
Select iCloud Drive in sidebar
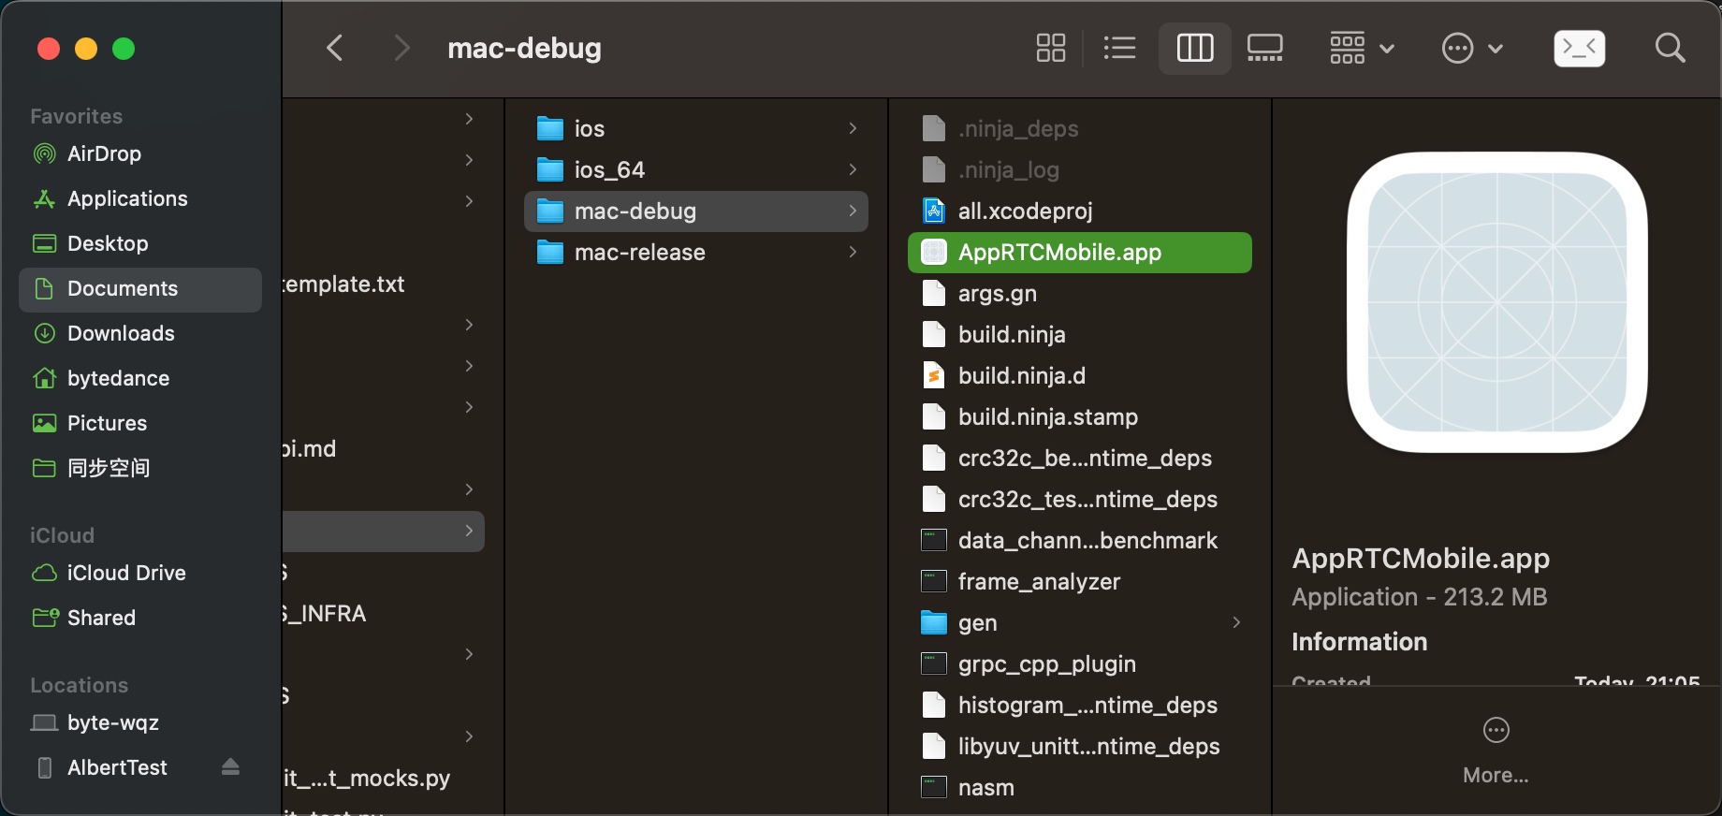tap(126, 573)
